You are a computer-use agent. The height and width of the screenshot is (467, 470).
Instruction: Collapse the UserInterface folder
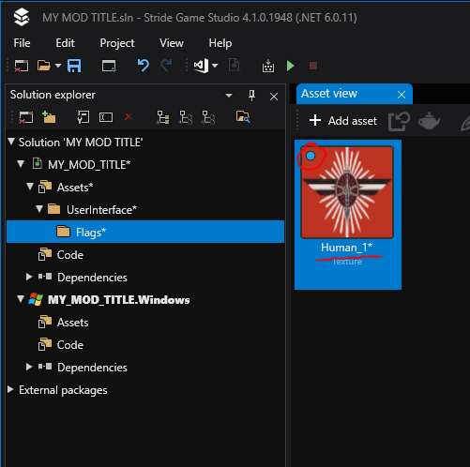point(39,209)
